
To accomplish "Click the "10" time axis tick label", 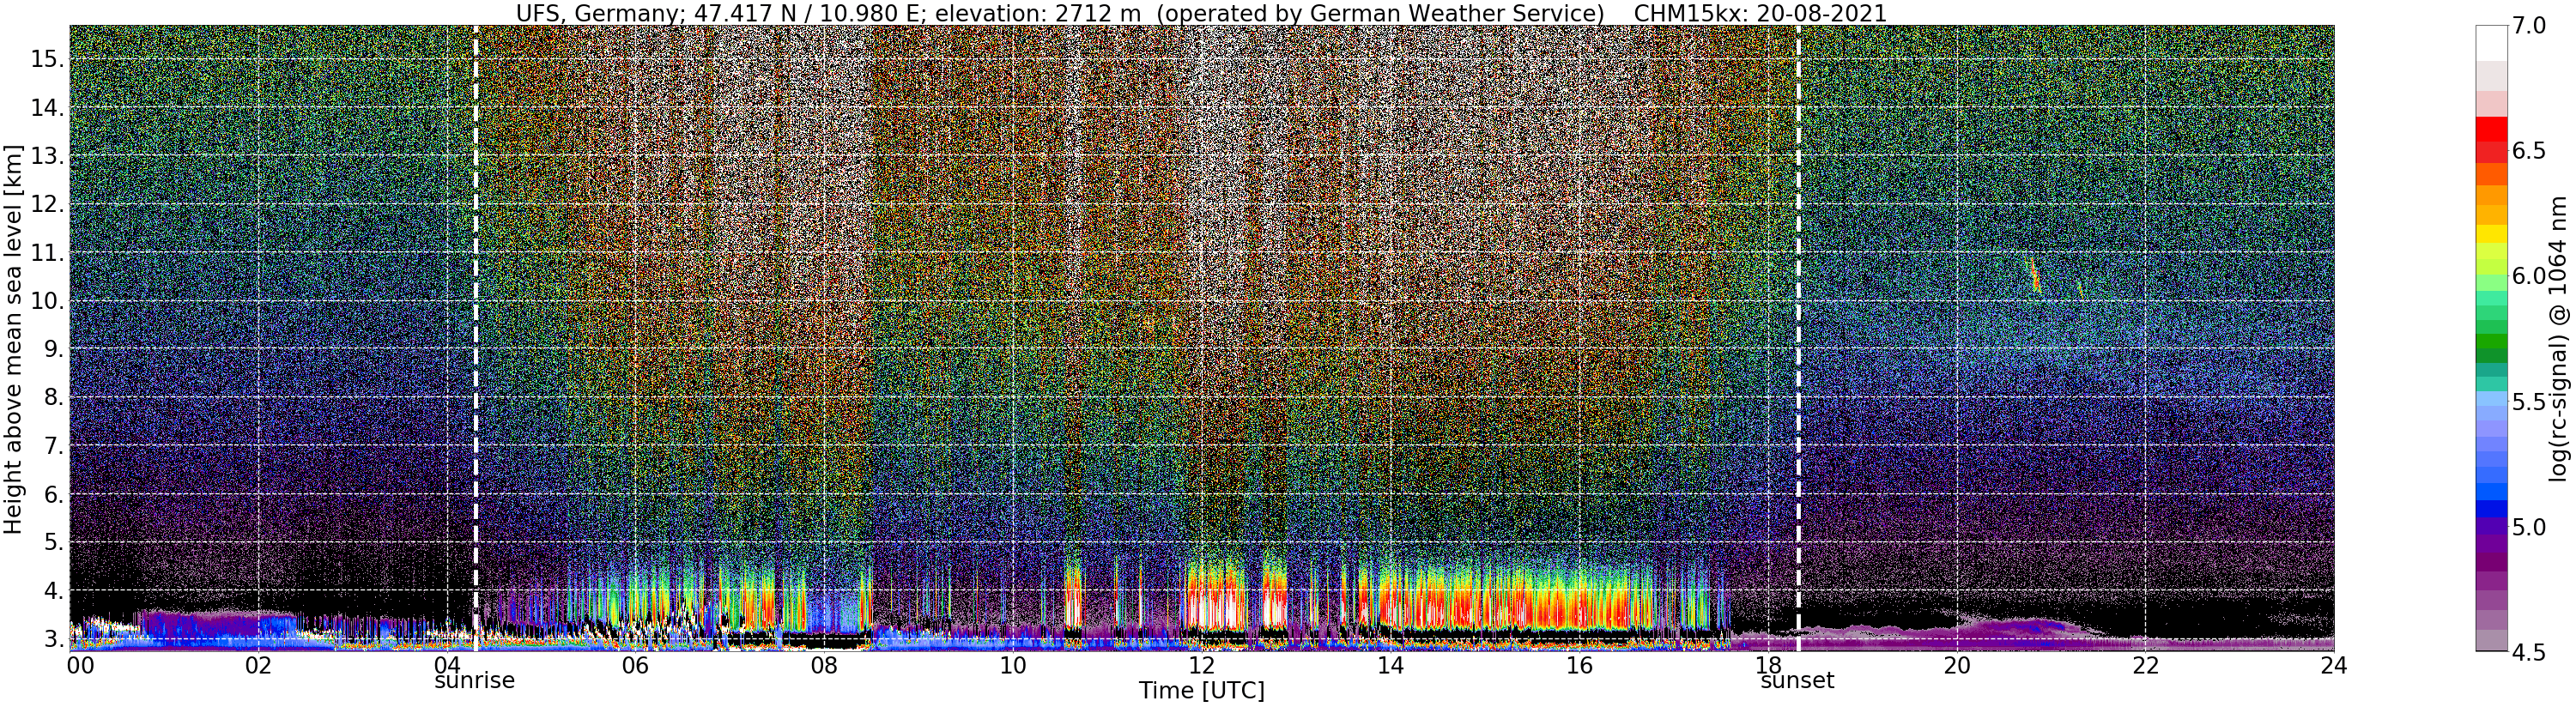I will [x=1013, y=665].
